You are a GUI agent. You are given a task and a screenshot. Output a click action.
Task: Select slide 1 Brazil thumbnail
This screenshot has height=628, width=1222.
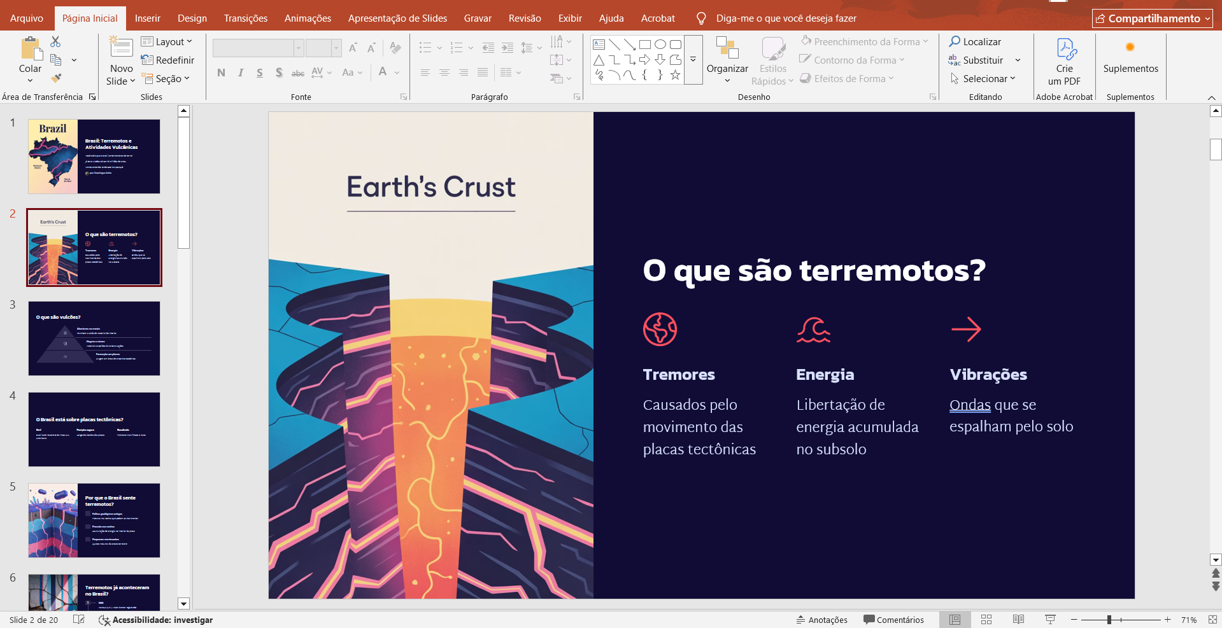coord(94,157)
